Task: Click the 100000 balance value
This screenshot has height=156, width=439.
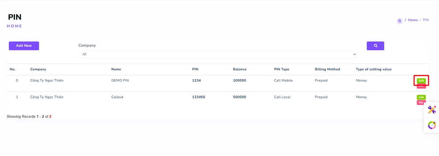Action: 239,81
